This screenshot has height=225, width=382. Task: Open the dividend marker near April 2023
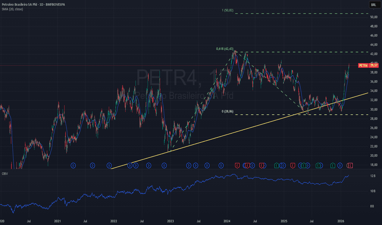(x=189, y=166)
